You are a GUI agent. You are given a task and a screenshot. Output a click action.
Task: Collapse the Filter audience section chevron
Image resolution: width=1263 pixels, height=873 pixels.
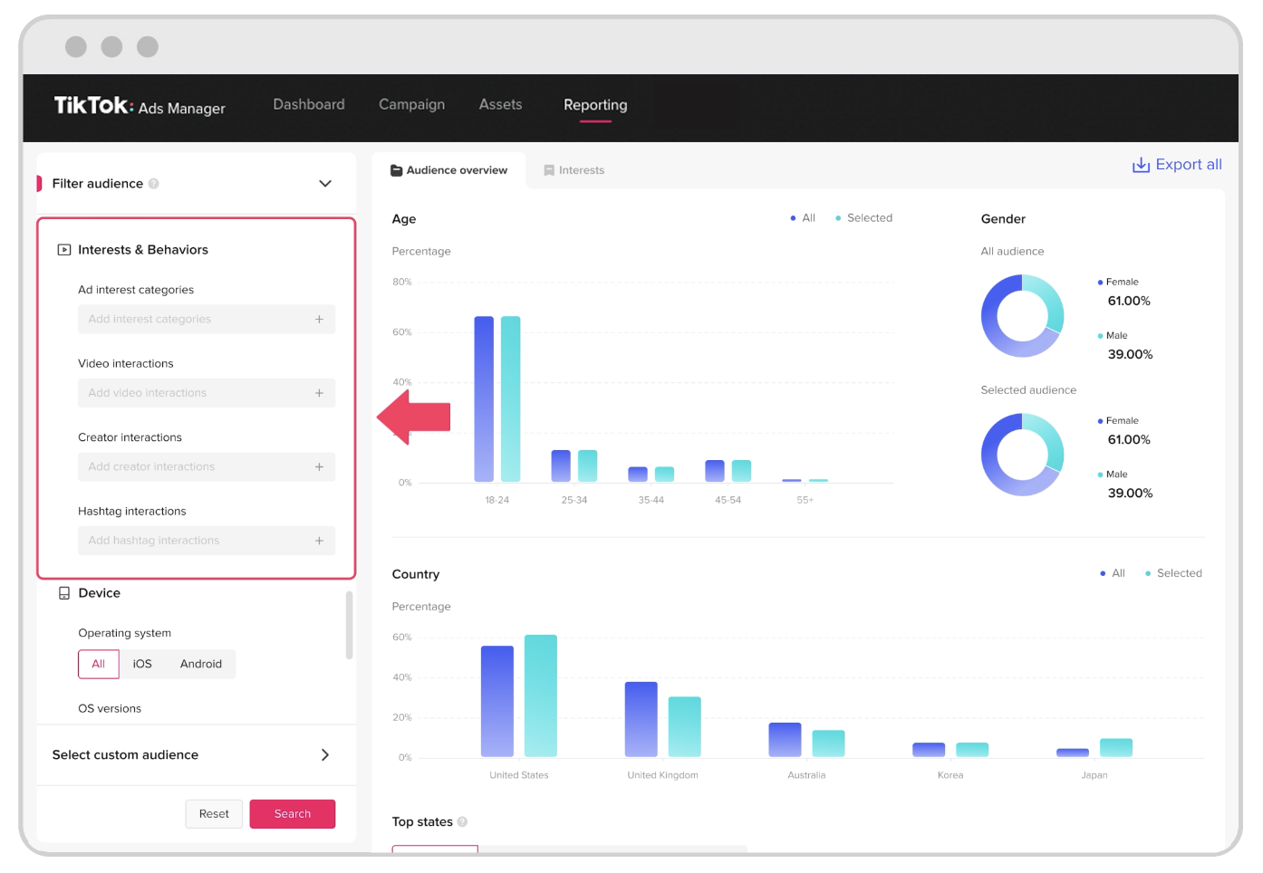point(325,184)
